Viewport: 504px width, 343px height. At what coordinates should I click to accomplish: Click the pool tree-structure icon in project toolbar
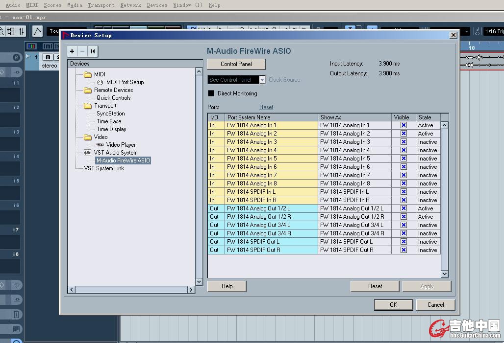pyautogui.click(x=11, y=31)
